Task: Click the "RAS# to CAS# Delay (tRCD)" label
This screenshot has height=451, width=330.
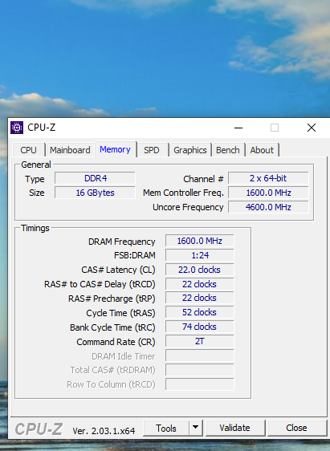Action: pyautogui.click(x=100, y=284)
